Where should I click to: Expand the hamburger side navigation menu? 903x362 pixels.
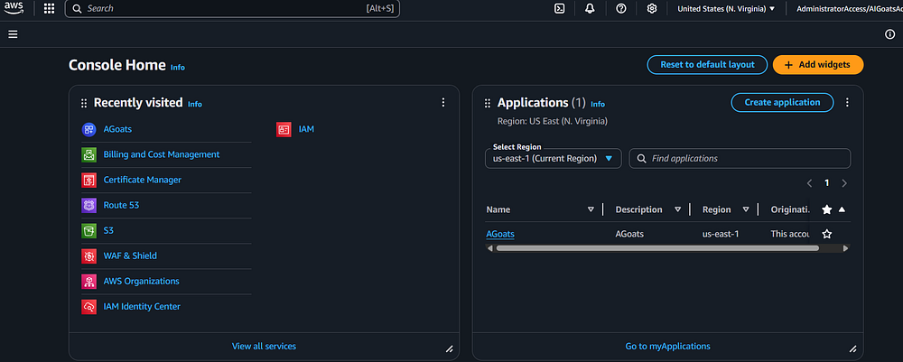(13, 34)
